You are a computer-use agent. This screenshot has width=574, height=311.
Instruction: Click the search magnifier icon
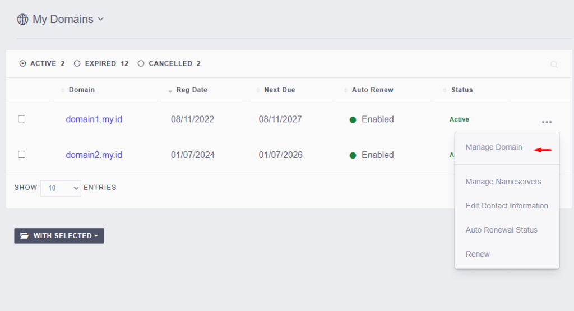pos(554,64)
